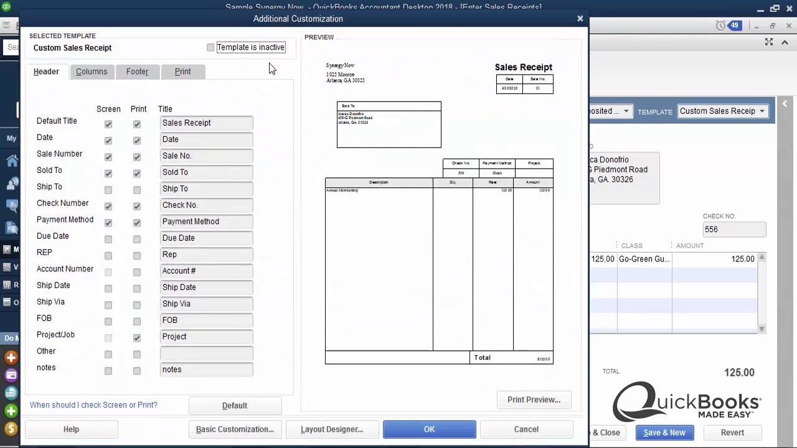Edit the Ship Via title field
The height and width of the screenshot is (448, 797).
[206, 304]
